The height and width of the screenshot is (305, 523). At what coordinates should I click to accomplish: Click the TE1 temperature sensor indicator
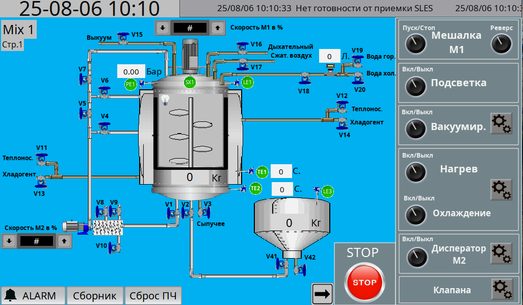click(262, 172)
